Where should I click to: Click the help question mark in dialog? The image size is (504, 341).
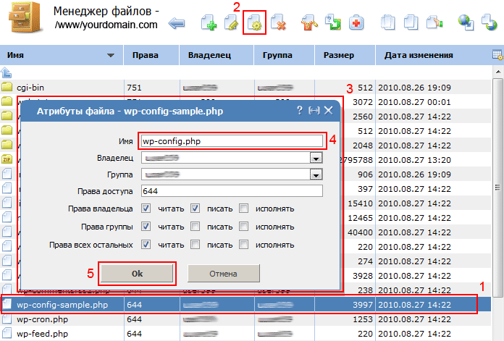tap(300, 110)
